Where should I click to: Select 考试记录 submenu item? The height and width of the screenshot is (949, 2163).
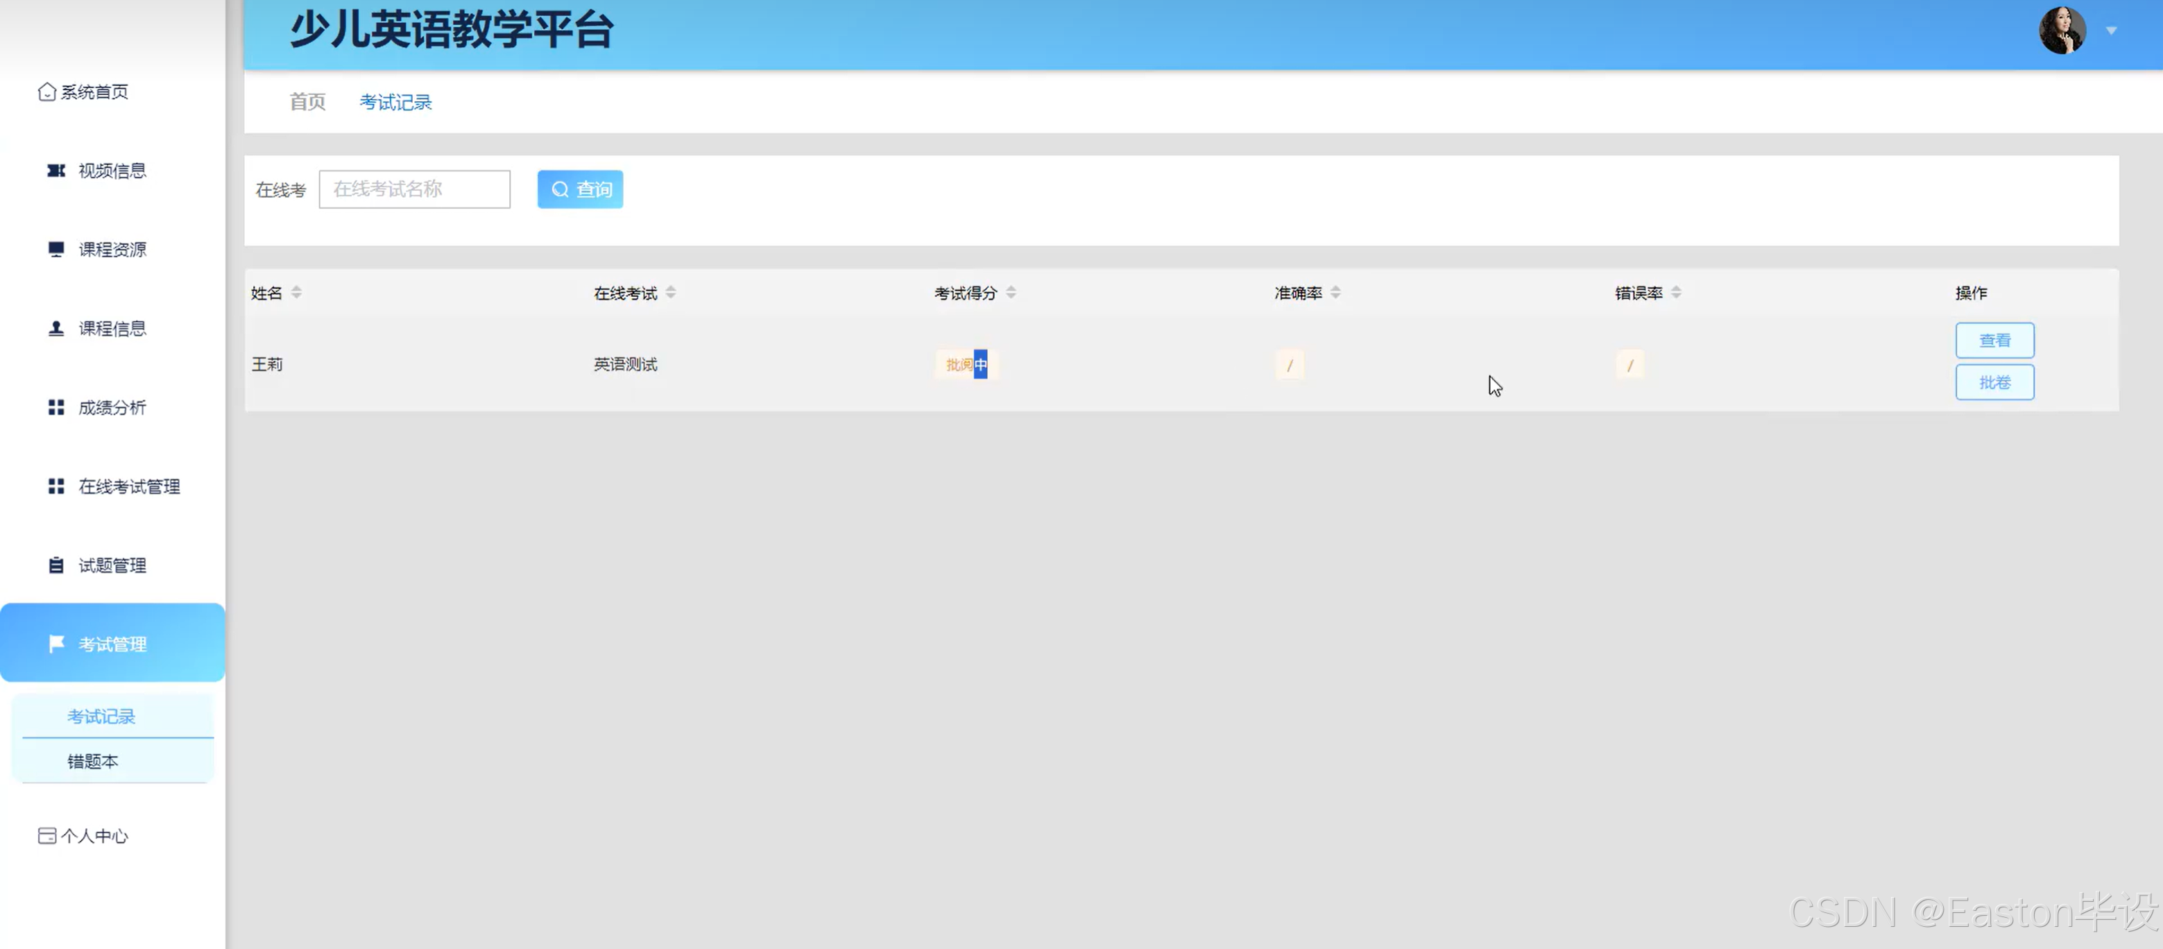tap(112, 717)
